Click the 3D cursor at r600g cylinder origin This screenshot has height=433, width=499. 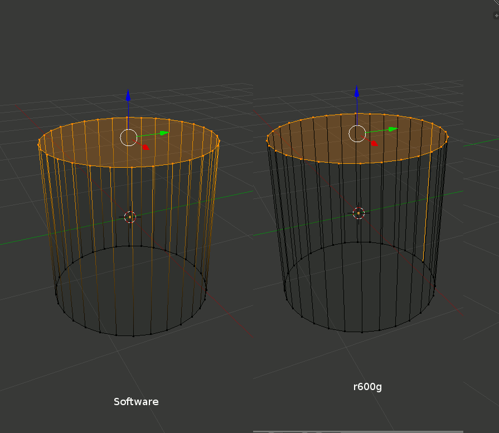[x=358, y=212]
